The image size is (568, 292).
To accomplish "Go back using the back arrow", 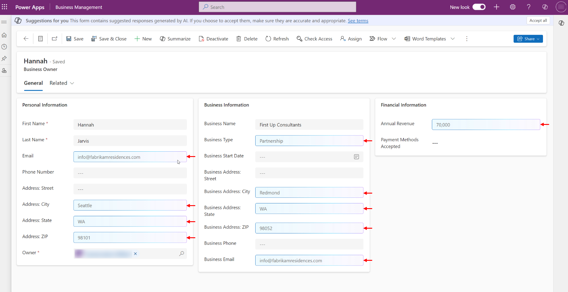I will tap(26, 39).
